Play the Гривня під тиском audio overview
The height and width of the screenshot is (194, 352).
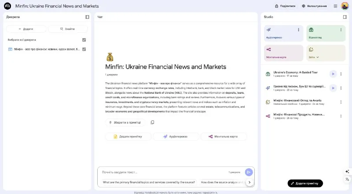(333, 88)
